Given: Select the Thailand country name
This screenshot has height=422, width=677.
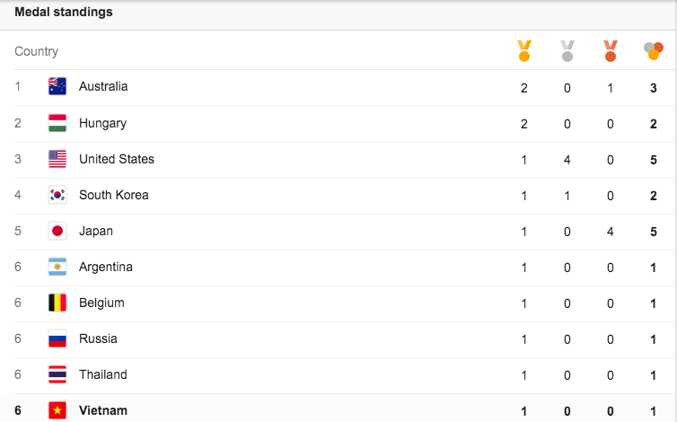Looking at the screenshot, I should coord(103,374).
